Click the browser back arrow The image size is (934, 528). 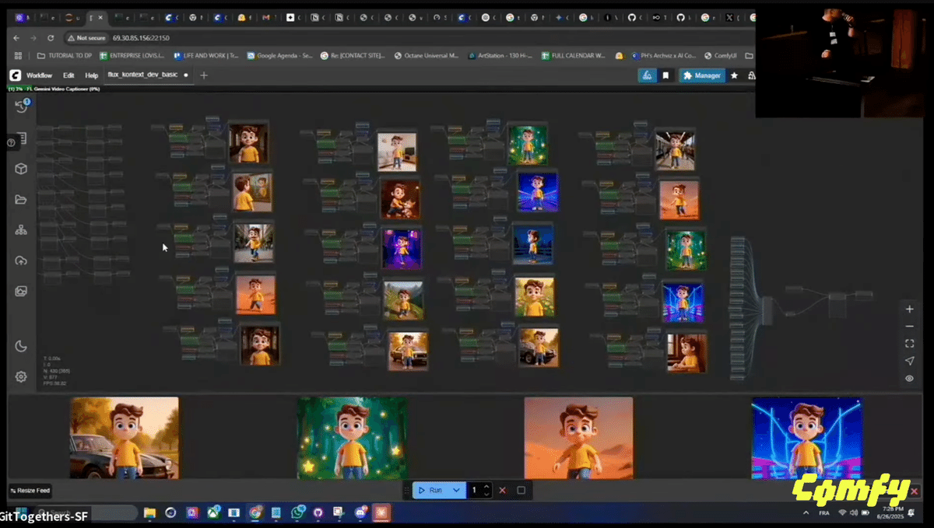17,37
